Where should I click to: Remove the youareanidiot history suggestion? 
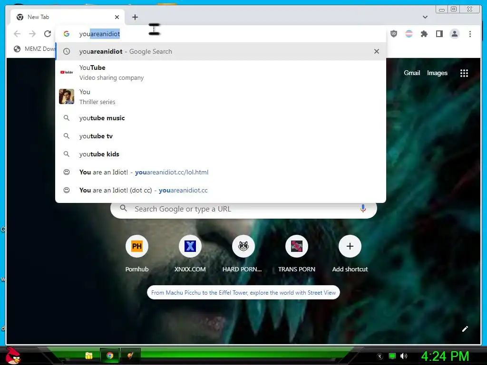[x=377, y=51]
